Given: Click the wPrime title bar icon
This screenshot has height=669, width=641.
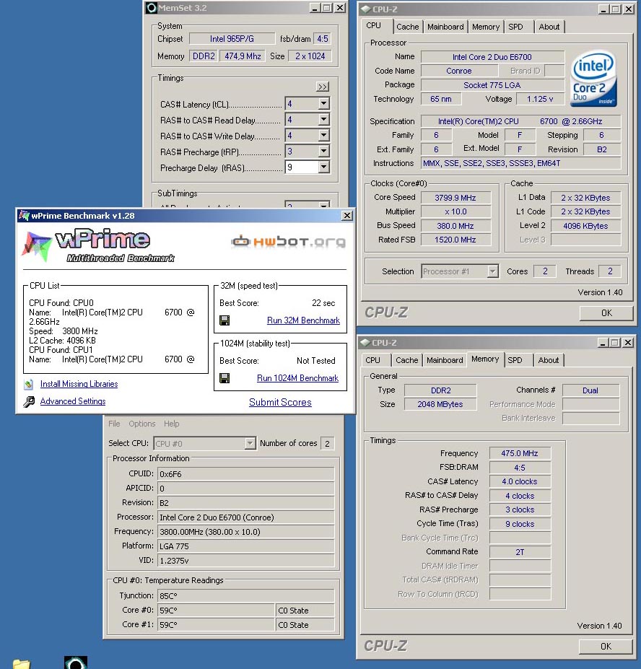Looking at the screenshot, I should coord(24,216).
